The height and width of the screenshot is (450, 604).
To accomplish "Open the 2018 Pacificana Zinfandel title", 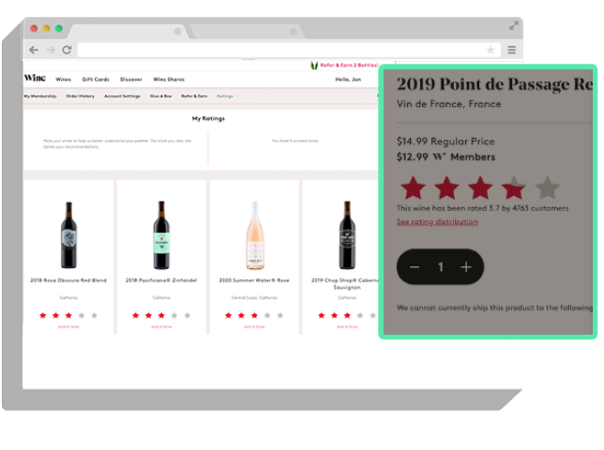I will tap(161, 280).
